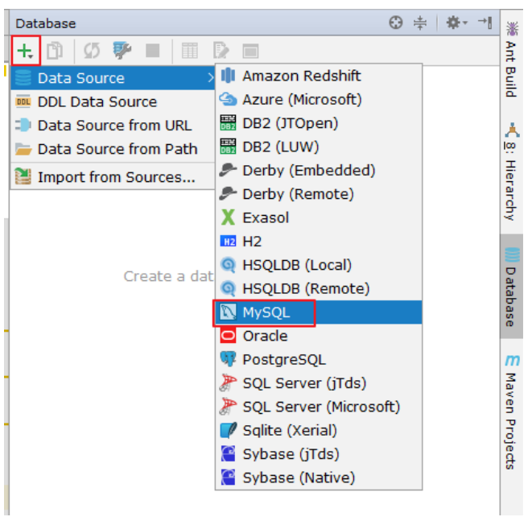
Task: Choose Sqlite (Xerial) data source
Action: pyautogui.click(x=319, y=430)
